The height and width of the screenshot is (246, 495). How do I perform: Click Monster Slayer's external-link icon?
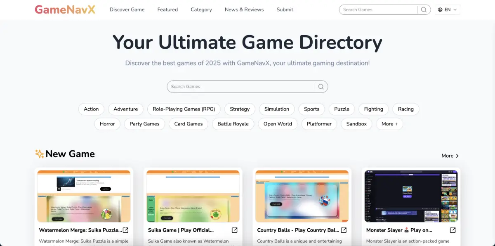click(453, 230)
